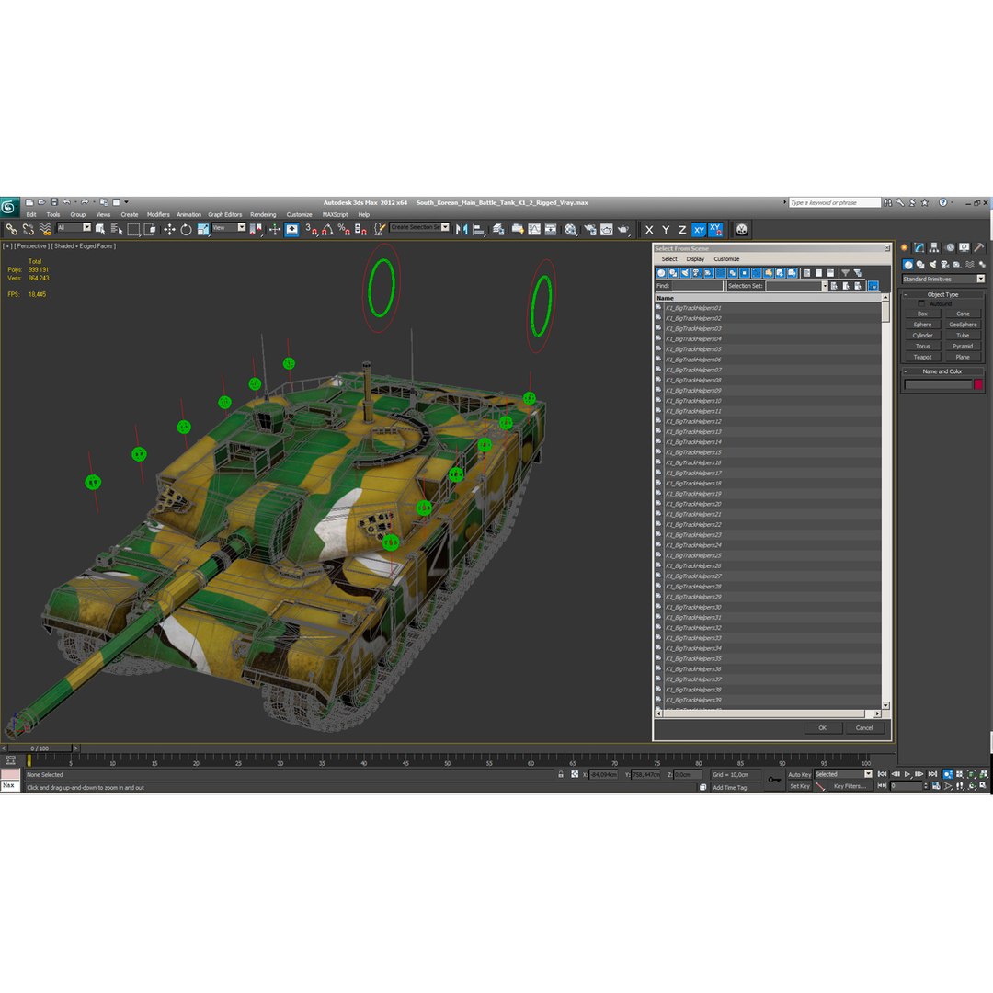This screenshot has width=993, height=993.
Task: Click the object name input field
Action: [937, 384]
